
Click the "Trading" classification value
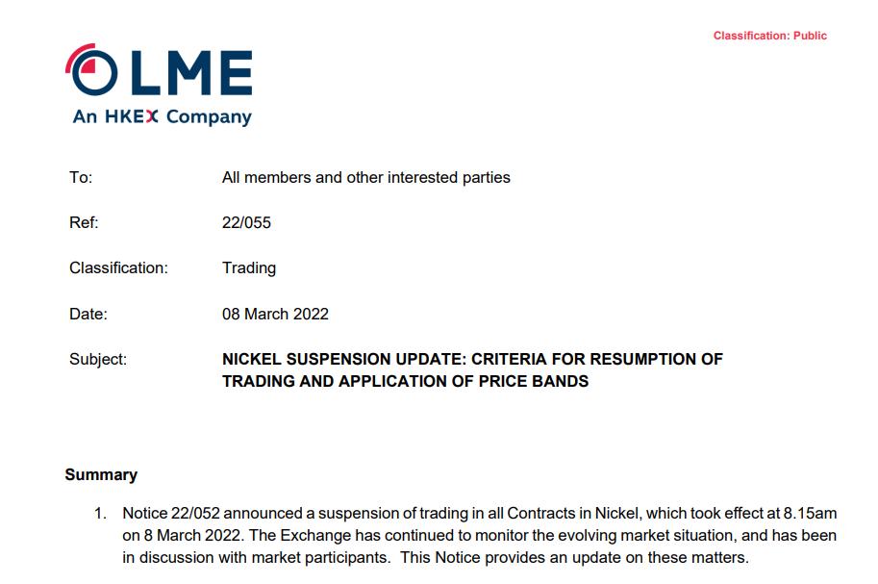click(249, 267)
